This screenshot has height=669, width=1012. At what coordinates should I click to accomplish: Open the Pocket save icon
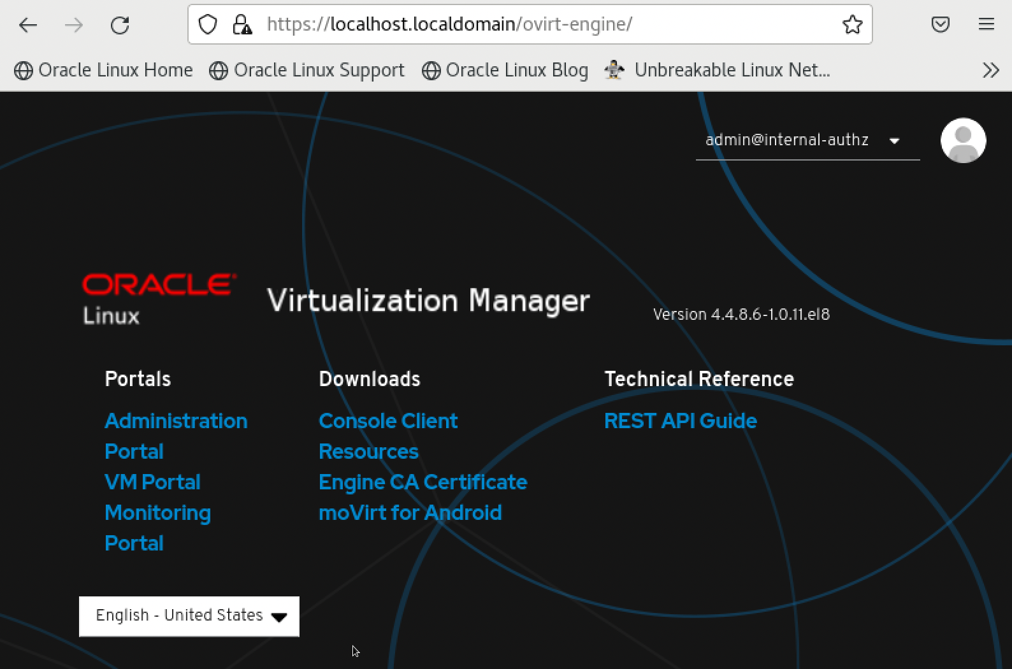941,24
